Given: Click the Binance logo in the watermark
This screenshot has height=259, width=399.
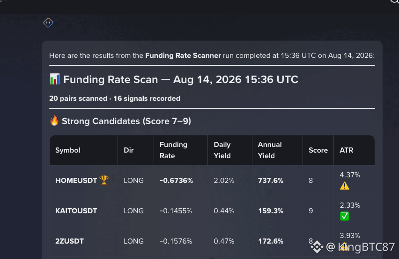Looking at the screenshot, I should pyautogui.click(x=317, y=246).
